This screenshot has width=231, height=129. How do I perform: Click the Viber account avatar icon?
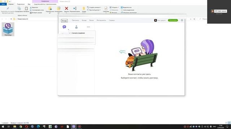pyautogui.click(x=156, y=20)
